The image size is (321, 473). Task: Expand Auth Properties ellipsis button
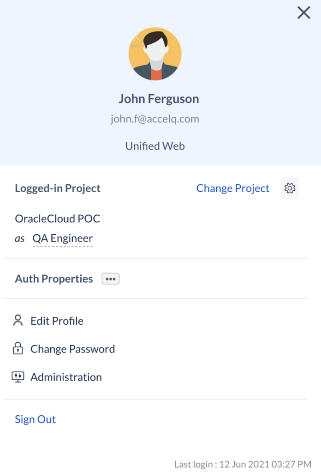[111, 279]
